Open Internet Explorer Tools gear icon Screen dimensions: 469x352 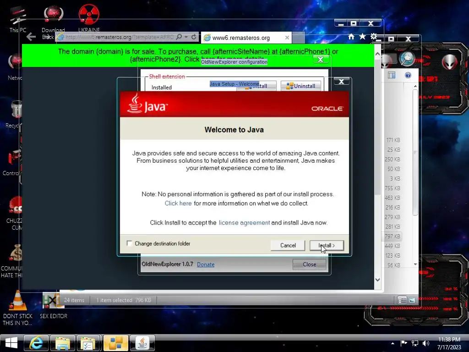(374, 37)
